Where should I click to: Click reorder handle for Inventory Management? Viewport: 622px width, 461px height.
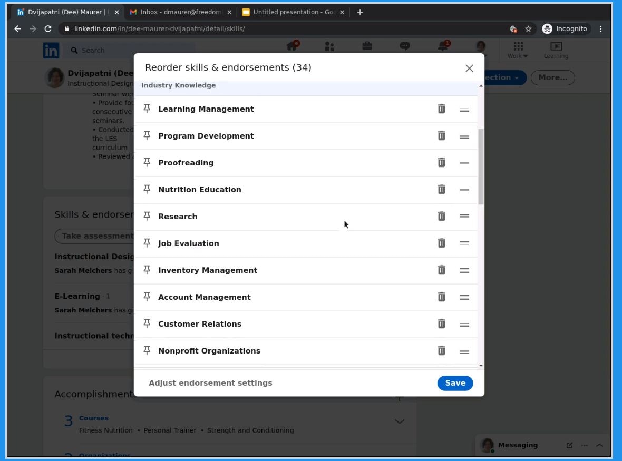pyautogui.click(x=464, y=270)
